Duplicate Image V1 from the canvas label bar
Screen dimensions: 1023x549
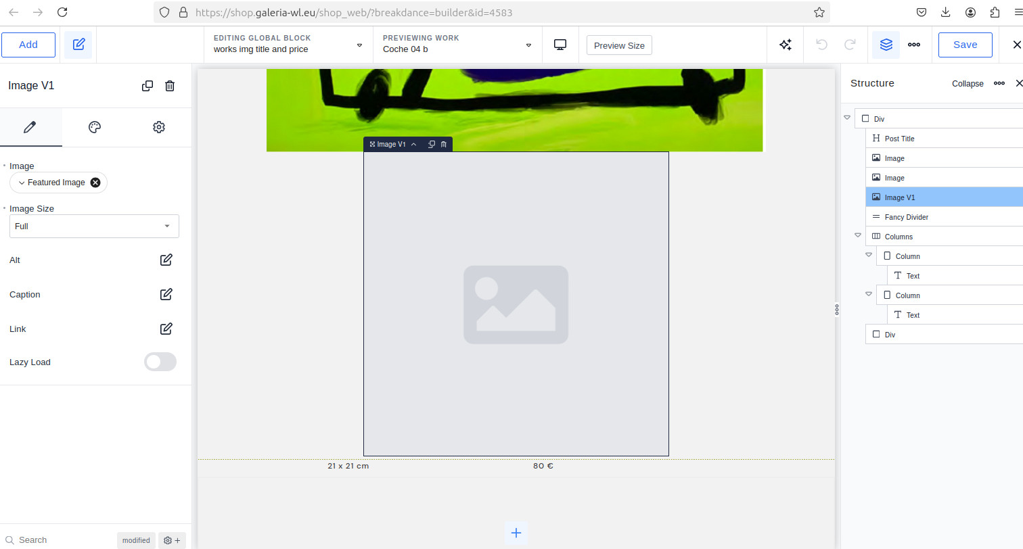coord(432,144)
